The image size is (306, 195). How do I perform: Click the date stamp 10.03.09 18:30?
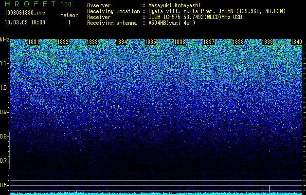pyautogui.click(x=25, y=22)
